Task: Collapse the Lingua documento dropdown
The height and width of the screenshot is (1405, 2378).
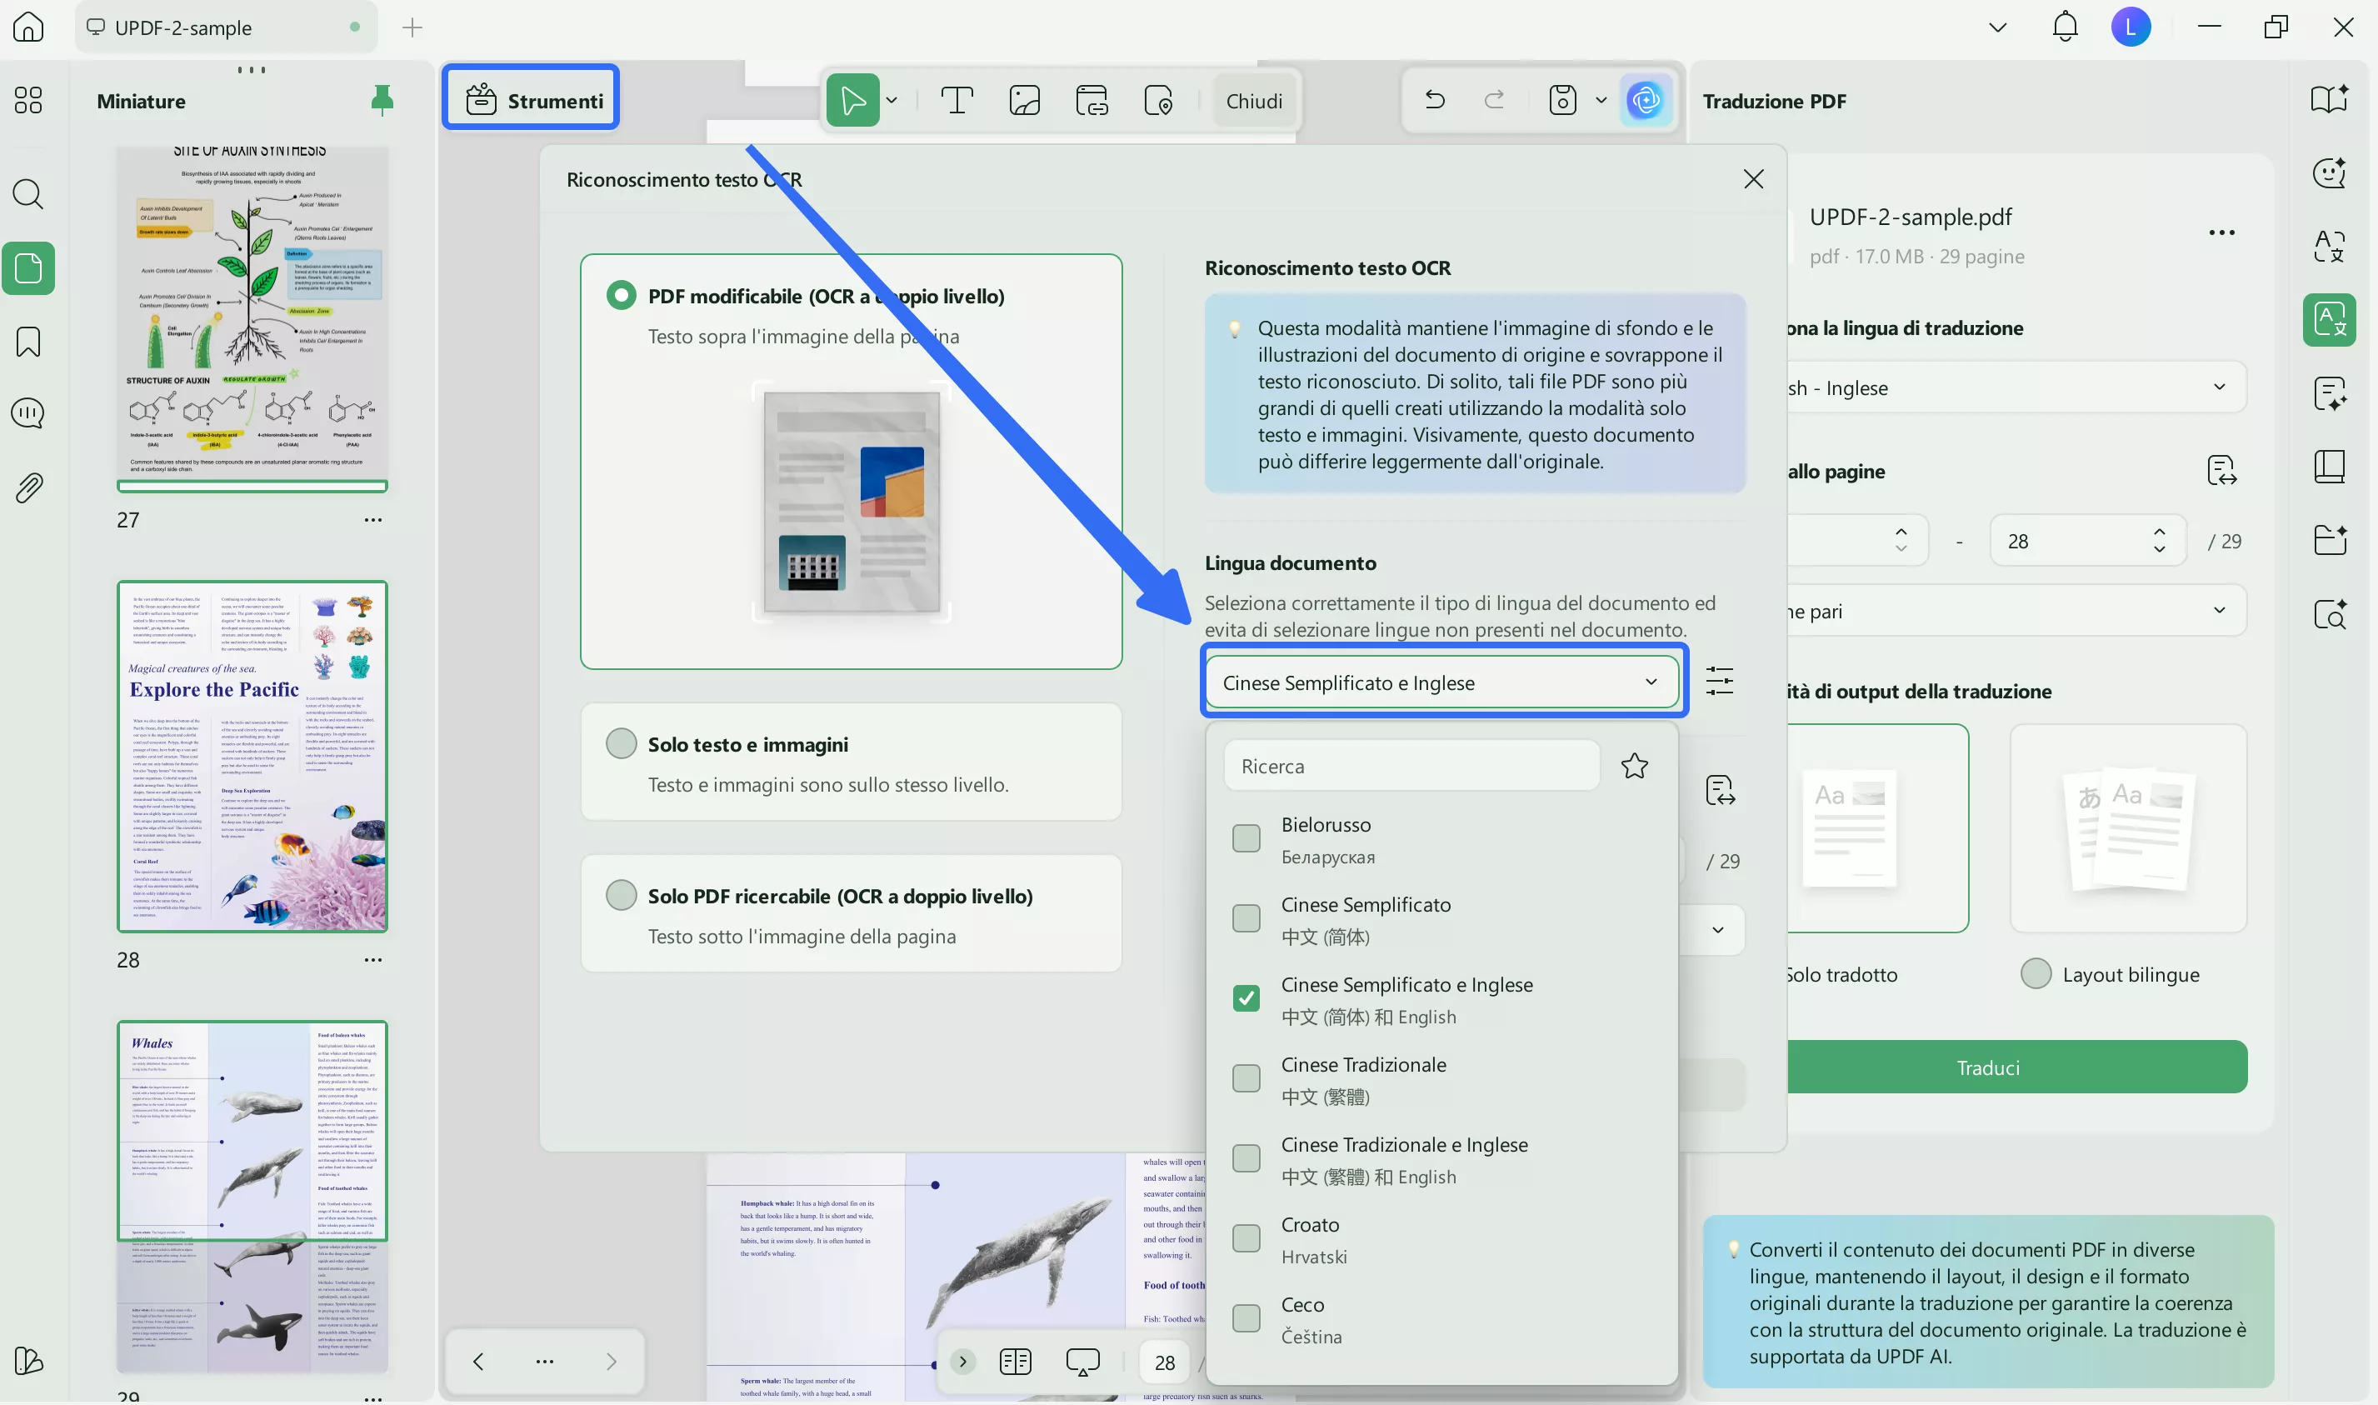Action: pos(1650,682)
